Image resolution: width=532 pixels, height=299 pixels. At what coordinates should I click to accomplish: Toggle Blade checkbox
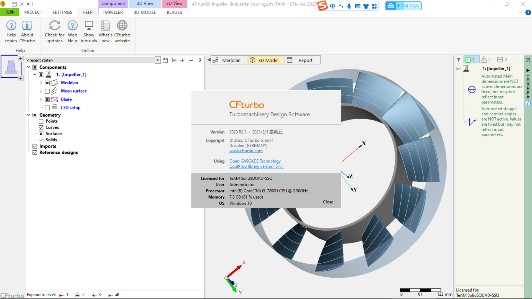[x=47, y=99]
